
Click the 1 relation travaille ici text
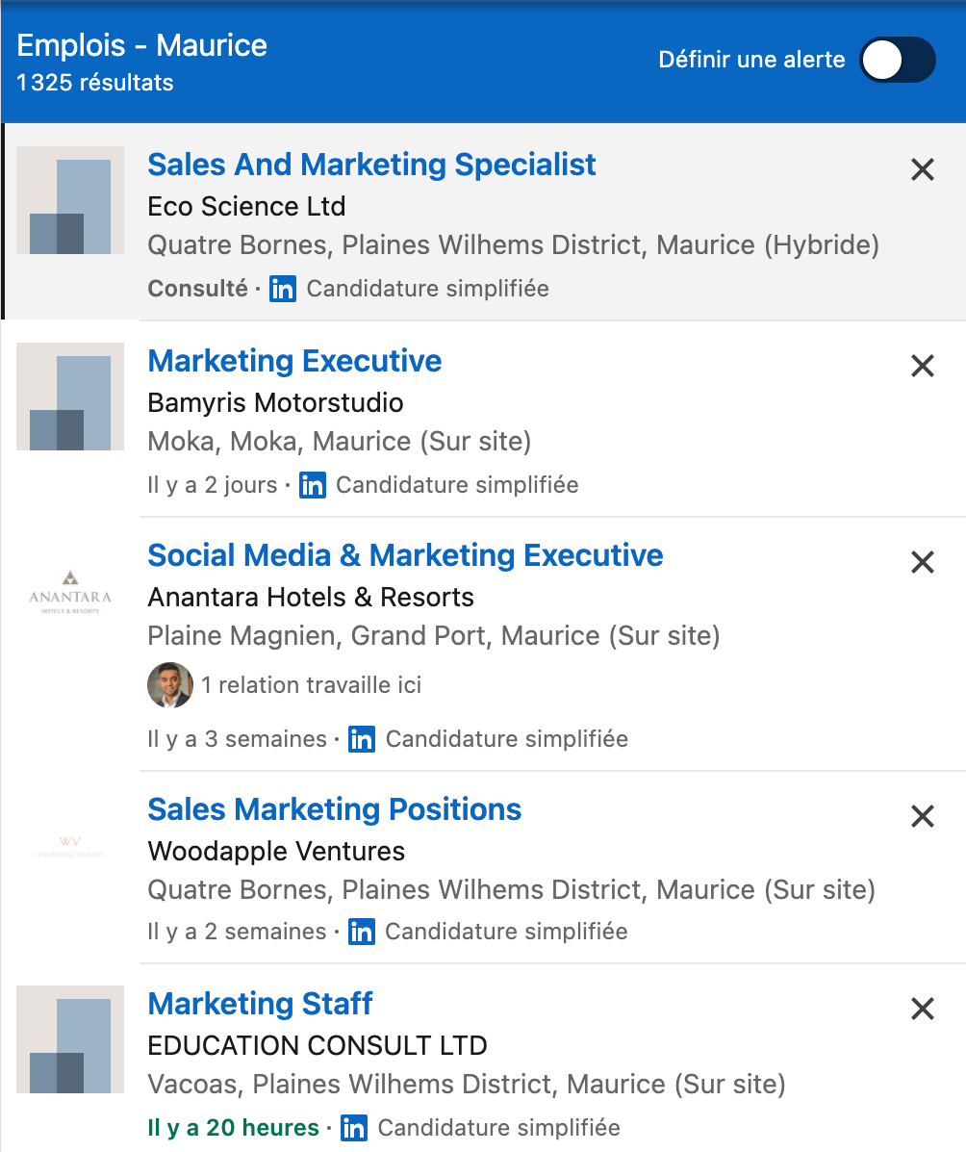point(311,685)
